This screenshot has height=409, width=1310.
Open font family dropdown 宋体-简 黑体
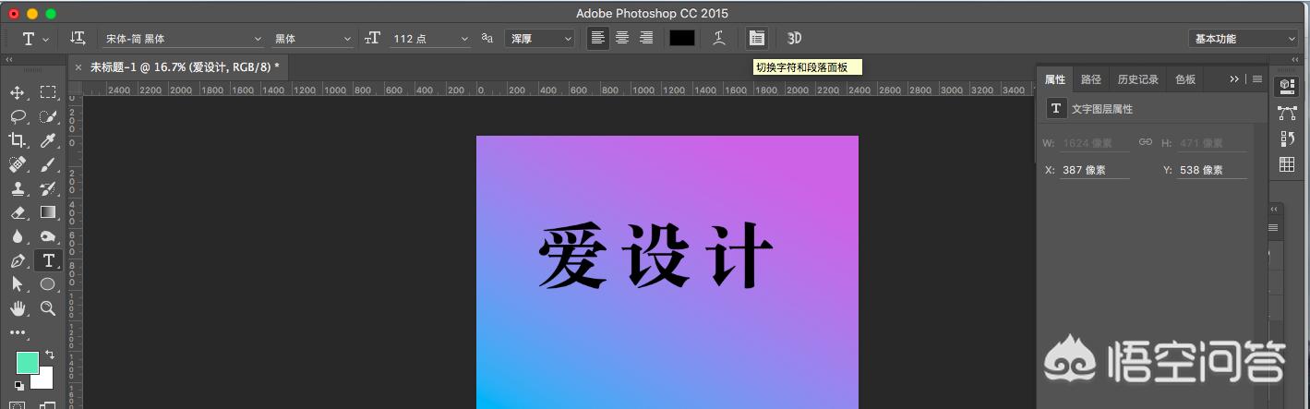(183, 39)
